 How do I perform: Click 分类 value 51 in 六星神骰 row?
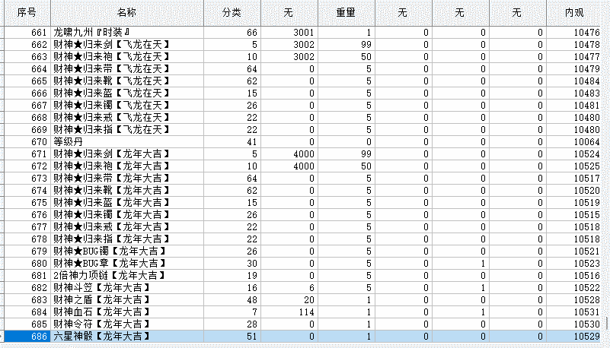(232, 337)
